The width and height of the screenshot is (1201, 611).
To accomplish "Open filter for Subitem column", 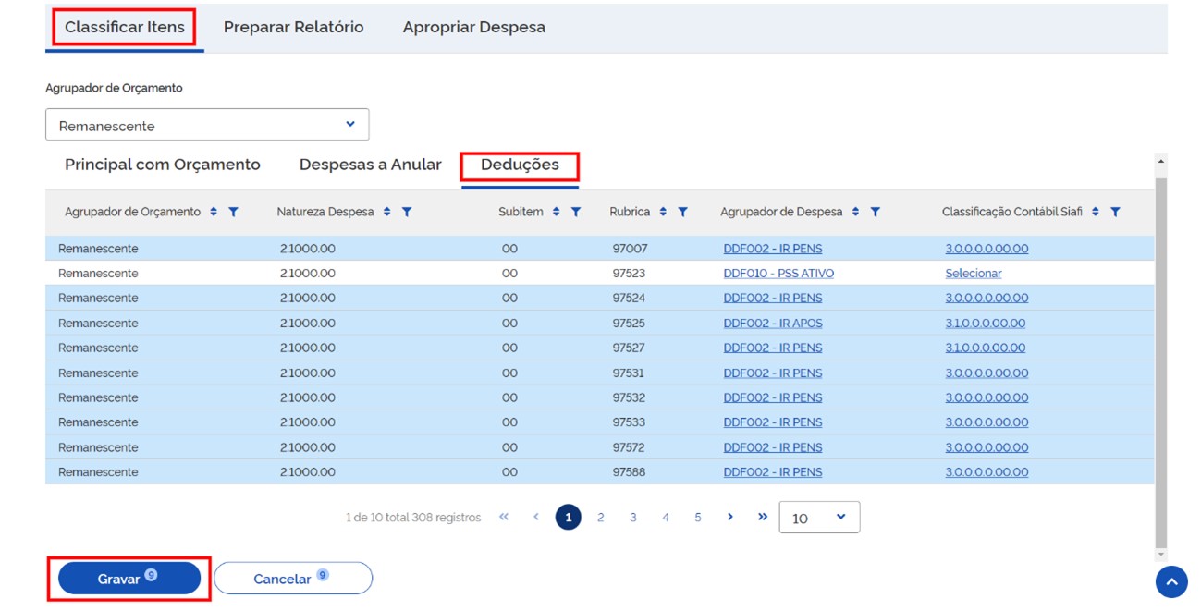I will click(x=575, y=212).
